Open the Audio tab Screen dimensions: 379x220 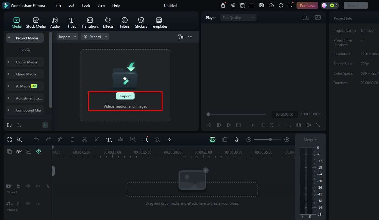55,23
